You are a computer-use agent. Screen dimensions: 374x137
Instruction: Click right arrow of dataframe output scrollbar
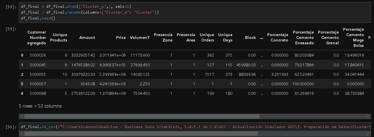(369, 117)
